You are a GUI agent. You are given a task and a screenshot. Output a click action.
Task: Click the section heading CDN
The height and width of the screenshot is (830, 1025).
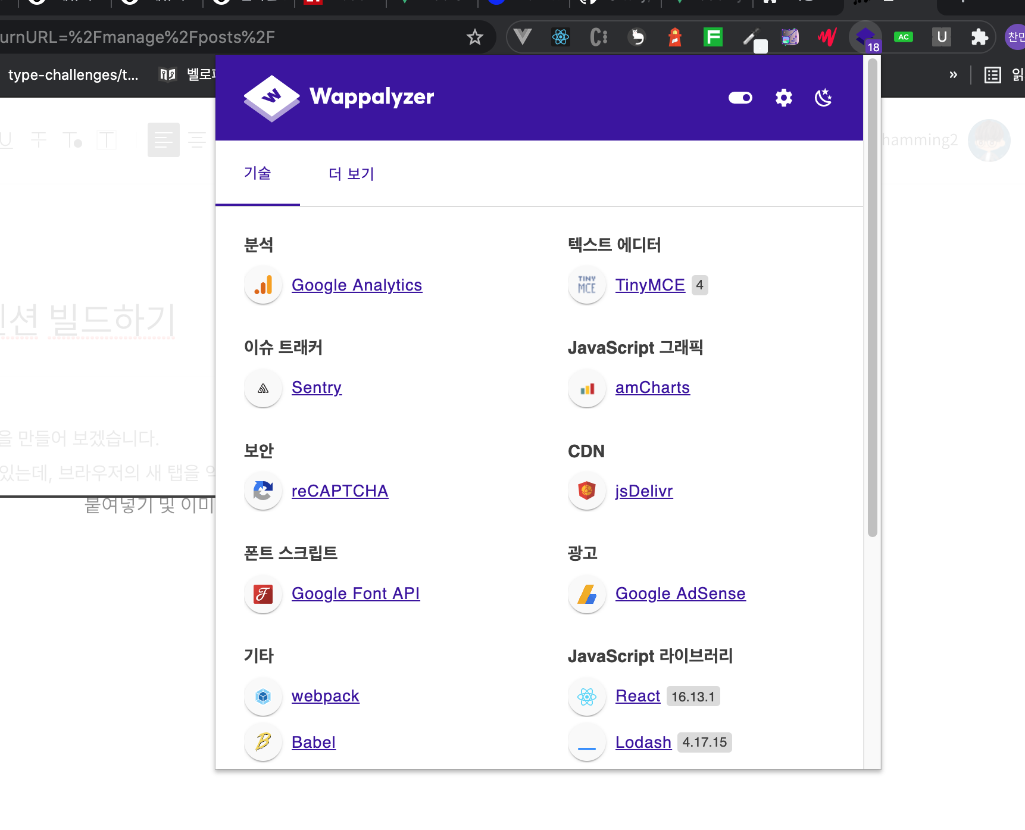[x=586, y=451]
